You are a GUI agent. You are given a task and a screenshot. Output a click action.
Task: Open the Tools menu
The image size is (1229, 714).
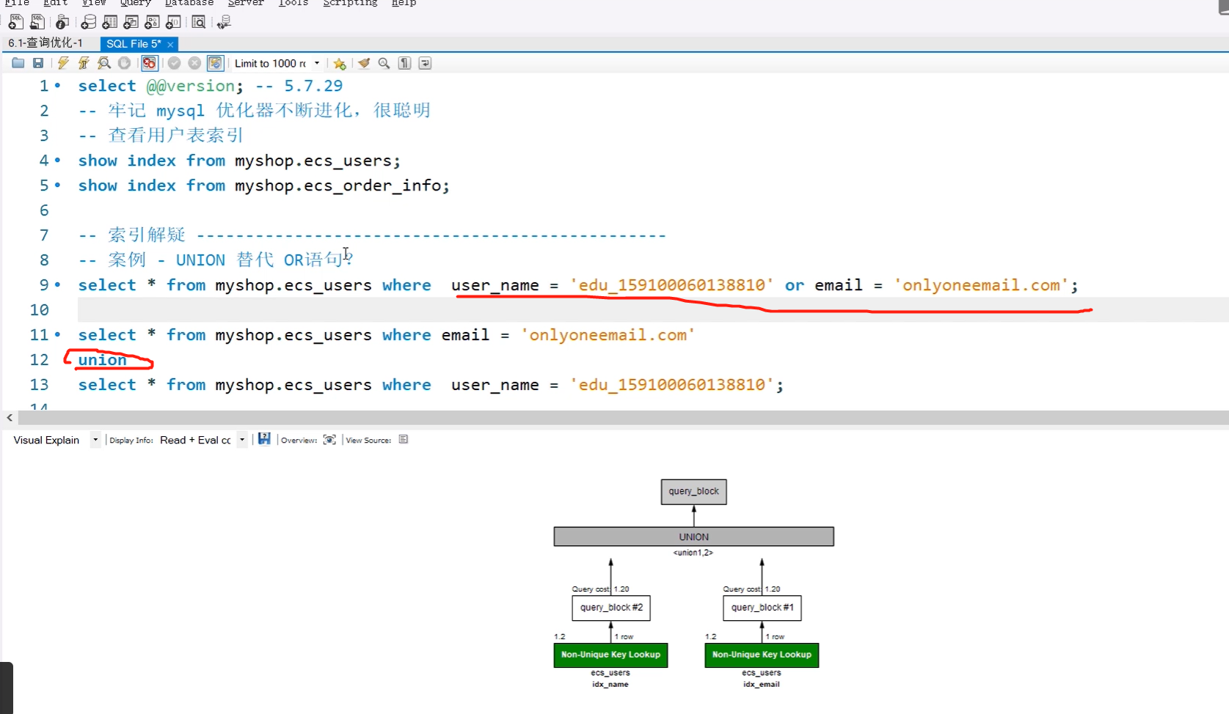click(293, 3)
